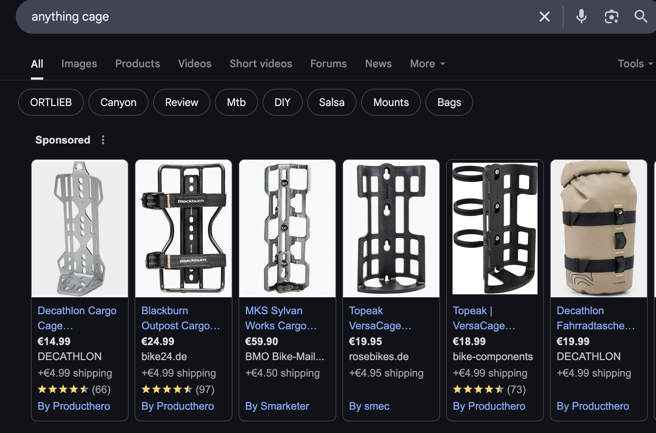Choose the Review filter chip
This screenshot has width=656, height=433.
(182, 102)
